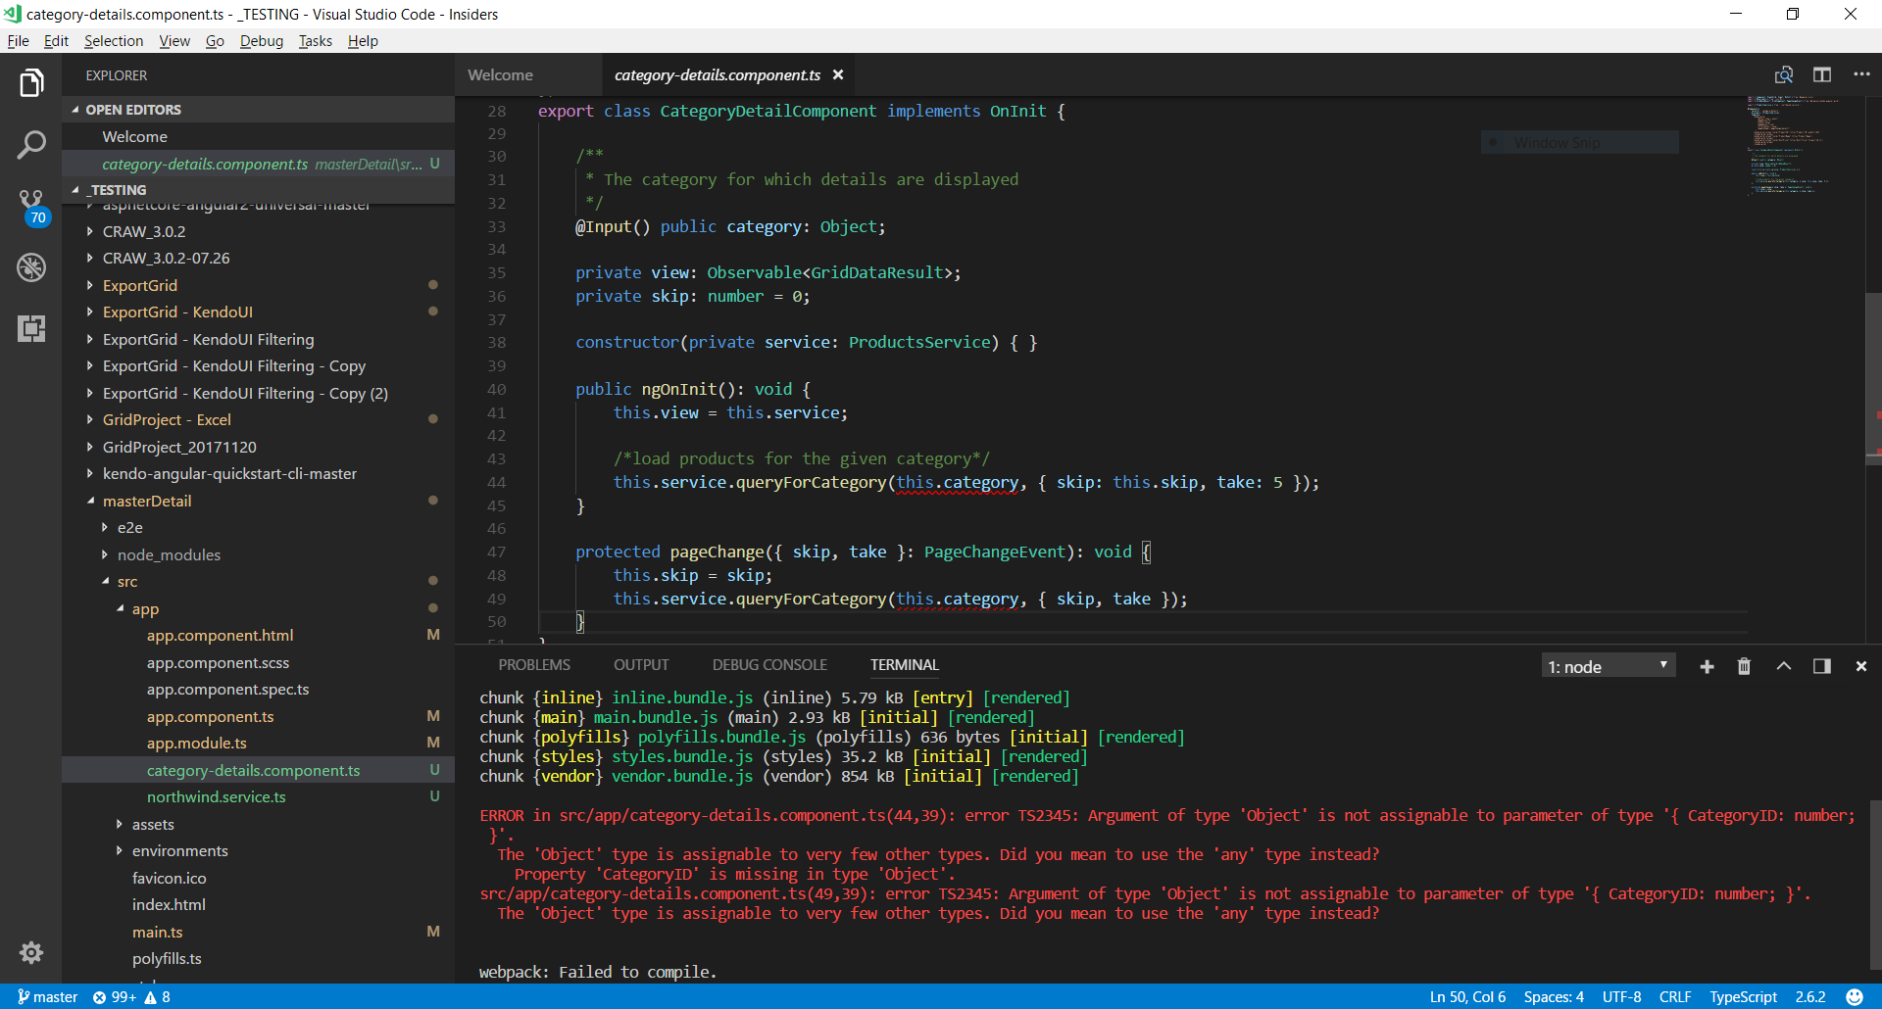Image resolution: width=1882 pixels, height=1009 pixels.
Task: Open northwind.service.ts in the explorer
Action: [x=216, y=797]
